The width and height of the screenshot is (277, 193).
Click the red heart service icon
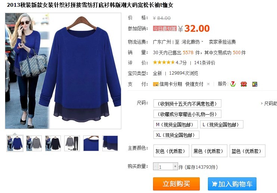click(x=244, y=84)
